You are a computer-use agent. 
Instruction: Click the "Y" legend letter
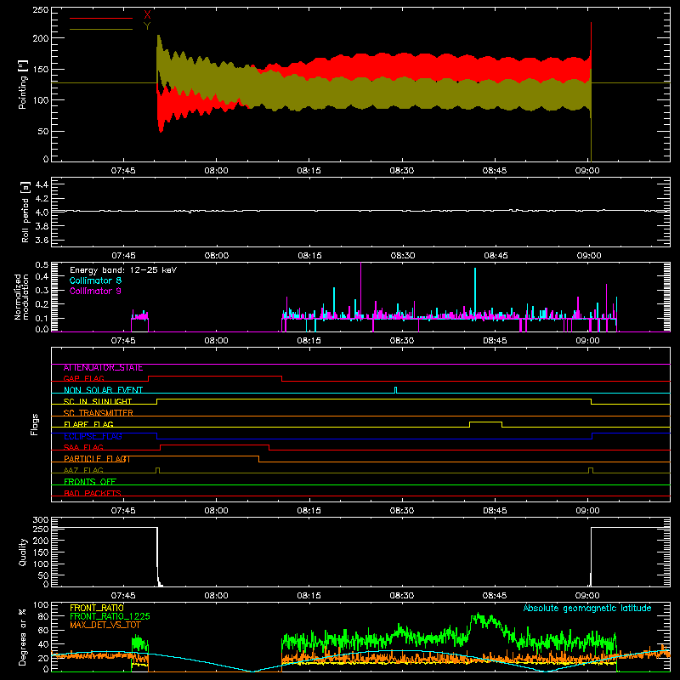point(147,26)
